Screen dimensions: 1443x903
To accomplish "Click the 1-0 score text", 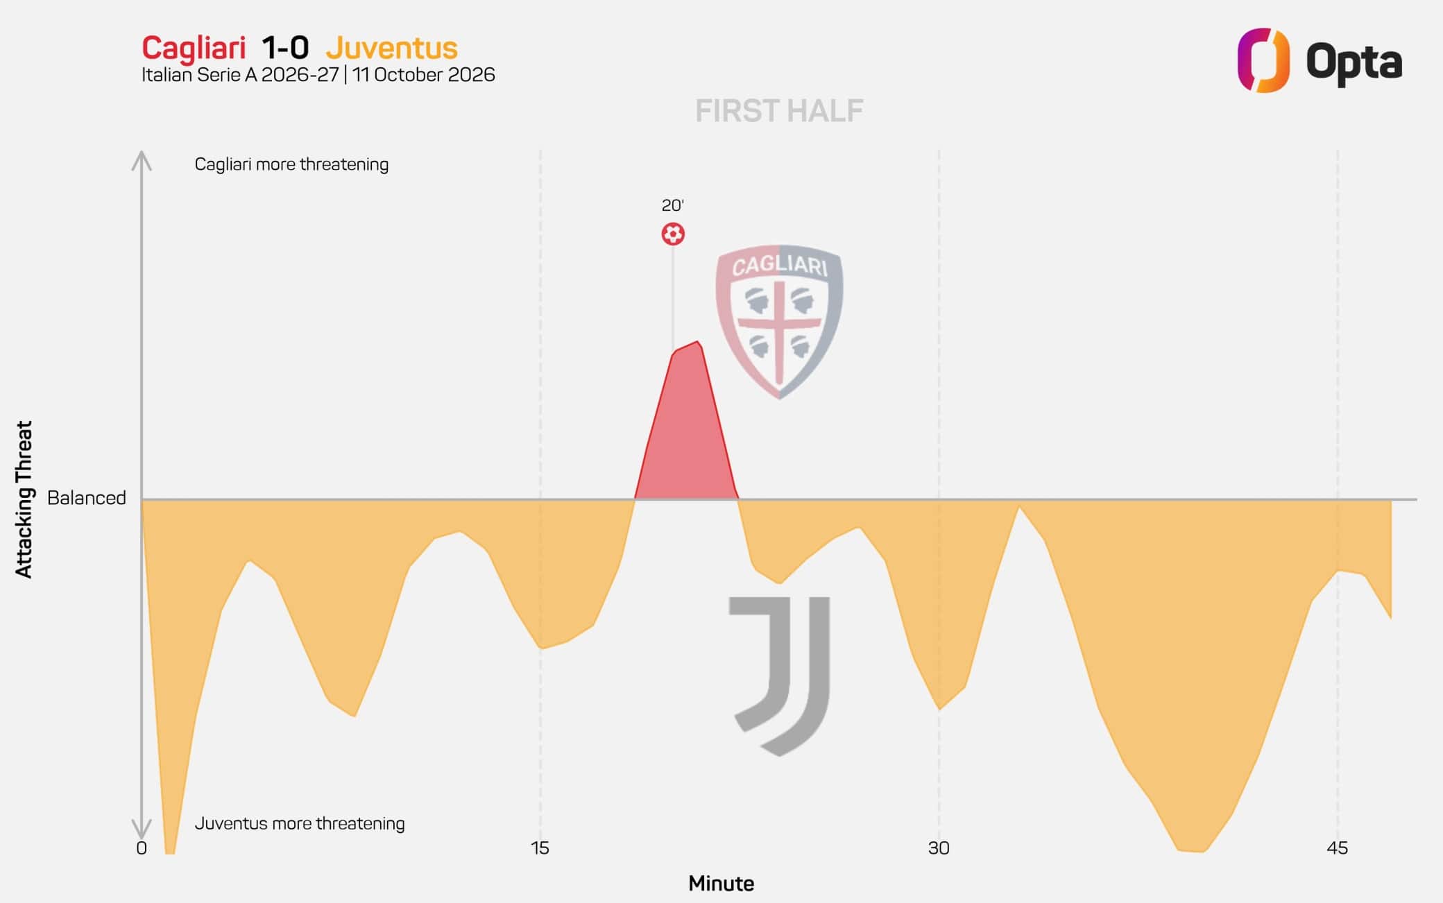I will 285,48.
